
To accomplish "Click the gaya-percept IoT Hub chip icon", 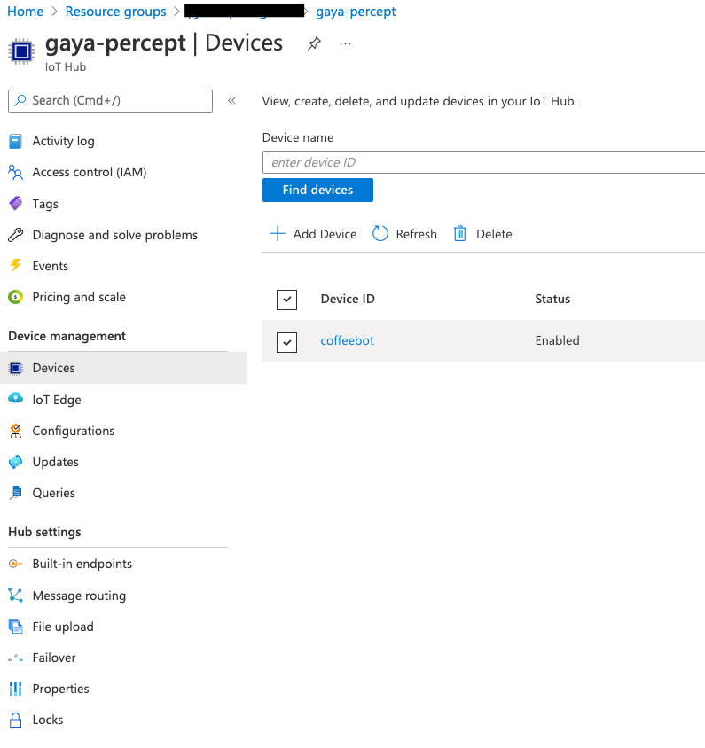I will coord(21,51).
